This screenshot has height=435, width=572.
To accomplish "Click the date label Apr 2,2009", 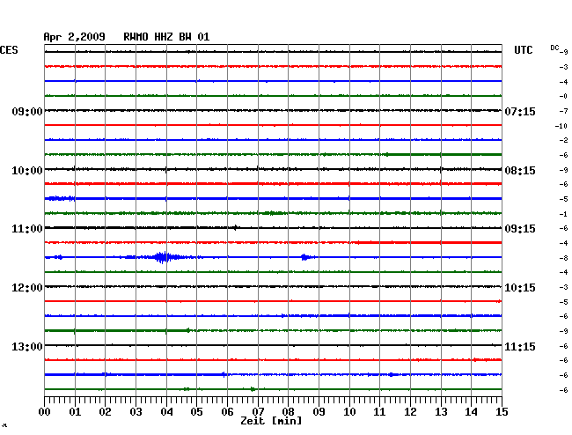I will pos(74,37).
